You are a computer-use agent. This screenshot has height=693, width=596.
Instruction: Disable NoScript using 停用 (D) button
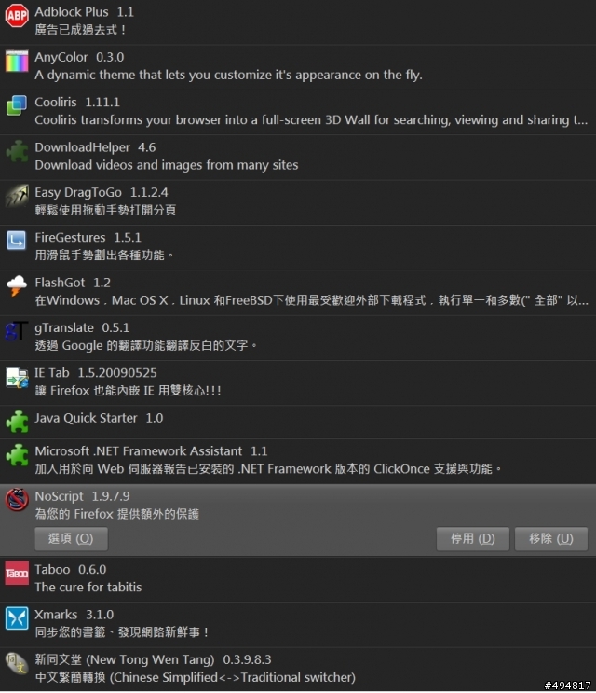pos(473,538)
